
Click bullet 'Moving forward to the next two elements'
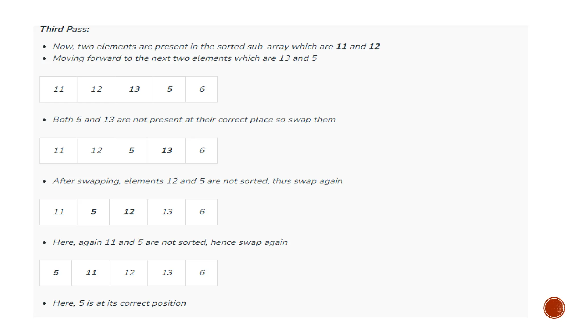click(x=185, y=58)
